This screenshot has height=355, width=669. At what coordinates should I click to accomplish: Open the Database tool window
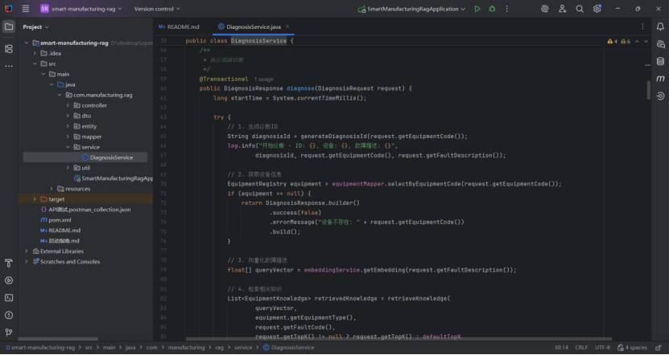coord(660,61)
